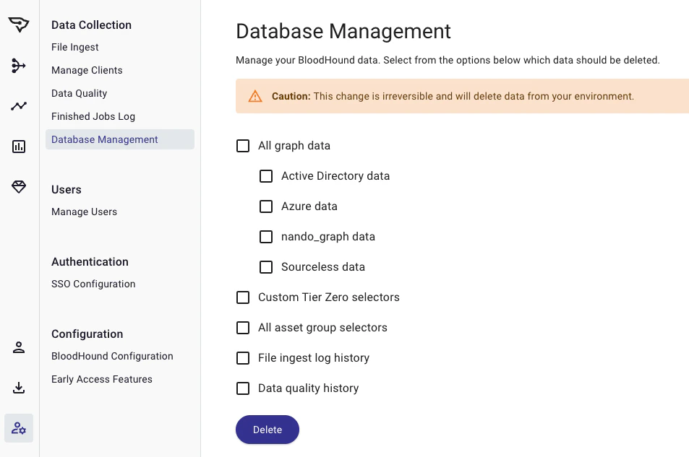This screenshot has width=689, height=457.
Task: Open Early Access Features
Action: coord(101,379)
